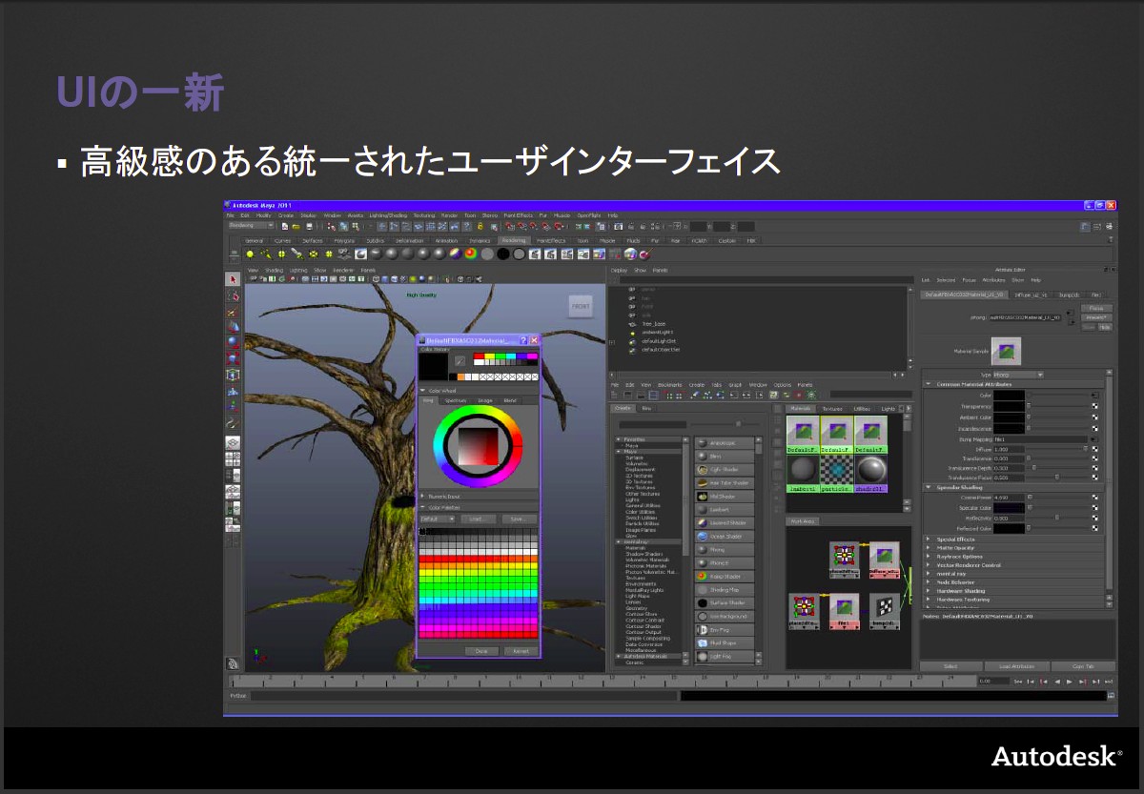Screen dimensions: 1144x794
Task: Activate the Rotate tool sphere icon
Action: pyautogui.click(x=233, y=341)
